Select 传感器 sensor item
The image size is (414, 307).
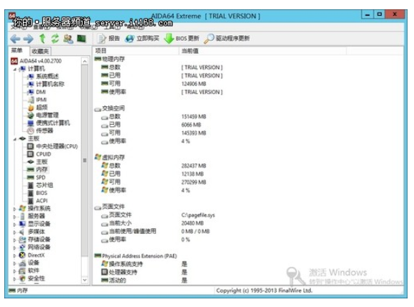[x=40, y=131]
